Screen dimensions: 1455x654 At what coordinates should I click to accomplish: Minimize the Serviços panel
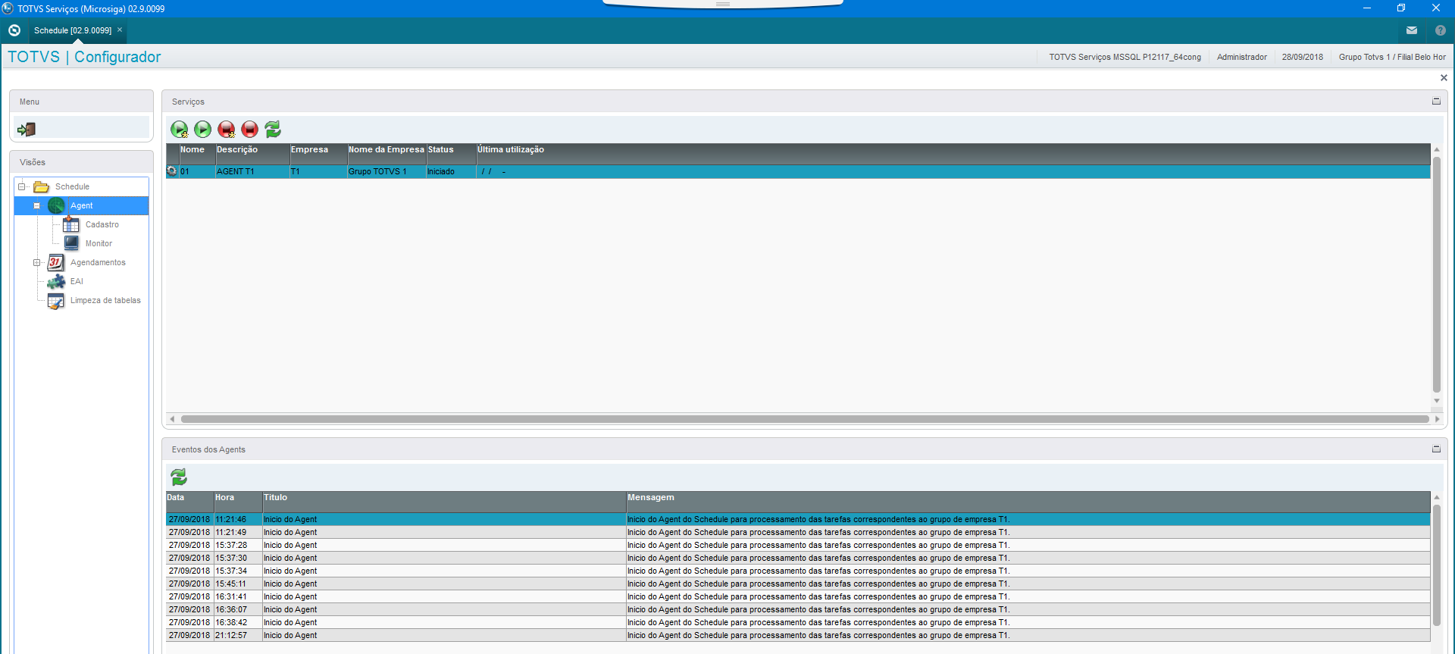click(1436, 101)
